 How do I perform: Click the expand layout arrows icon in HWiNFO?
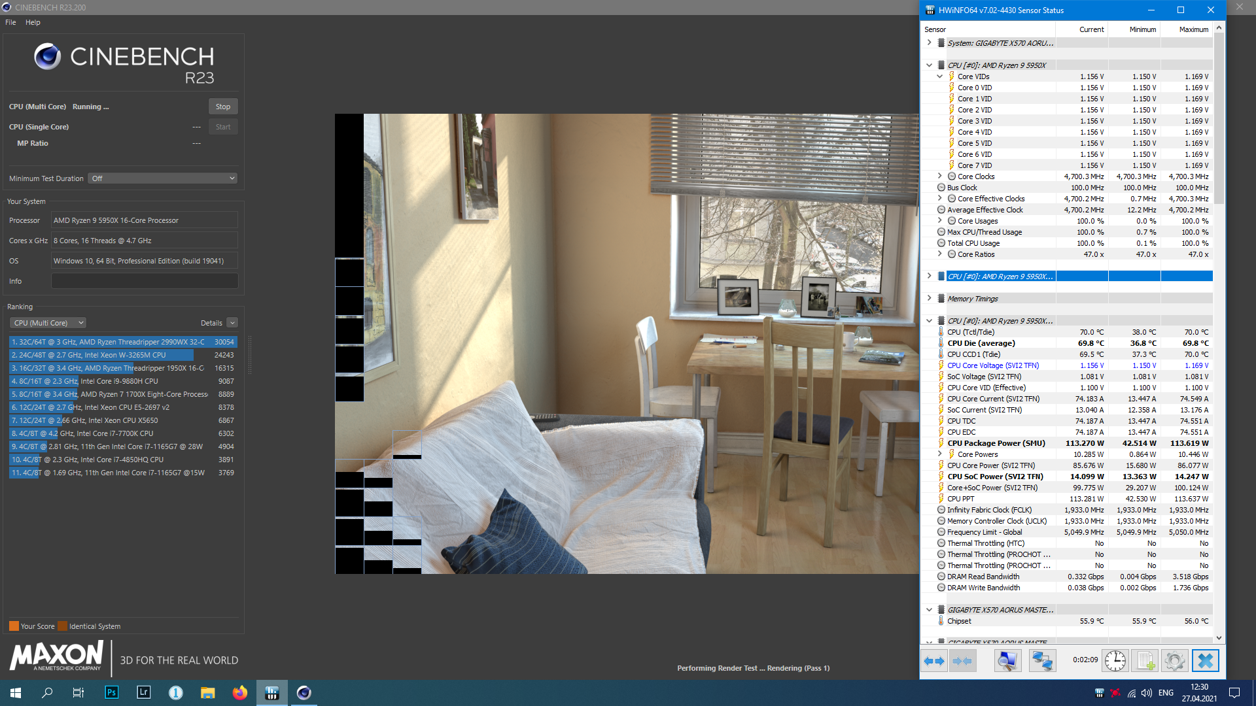tap(934, 661)
